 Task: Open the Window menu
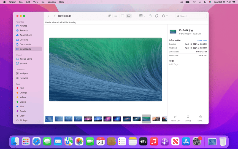[x=52, y=2]
